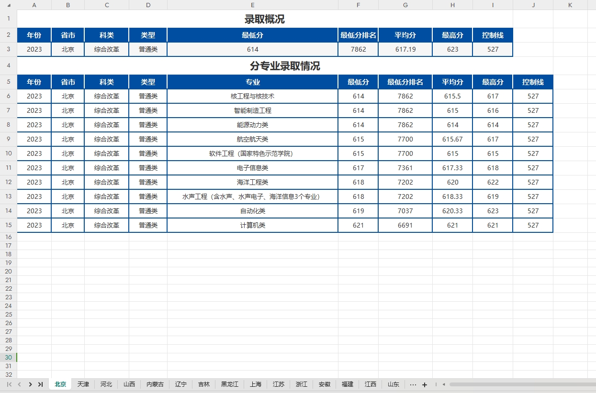Viewport: 596px width, 393px height.
Task: Open hidden sheets via the ellipsis icon
Action: tap(413, 384)
